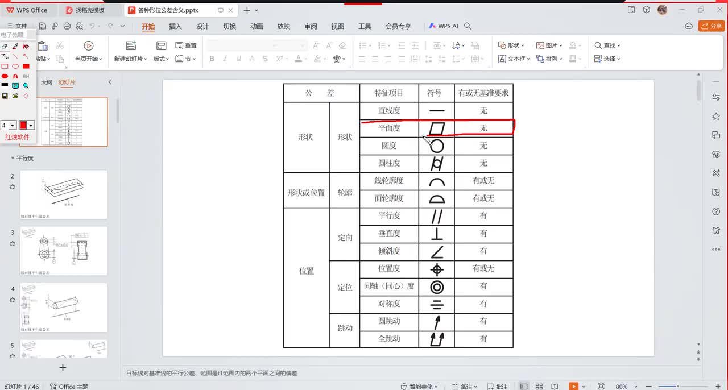This screenshot has height=390, width=728.
Task: Collapse the 平行度 section in slide panel
Action: (13, 158)
